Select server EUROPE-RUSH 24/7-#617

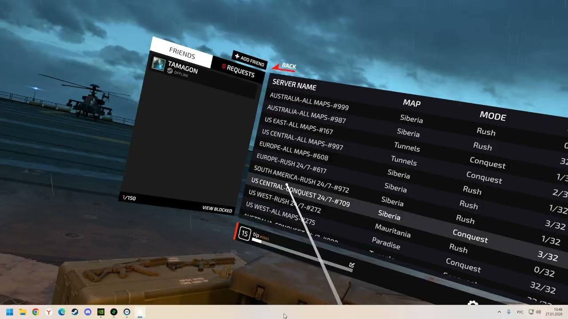(292, 164)
